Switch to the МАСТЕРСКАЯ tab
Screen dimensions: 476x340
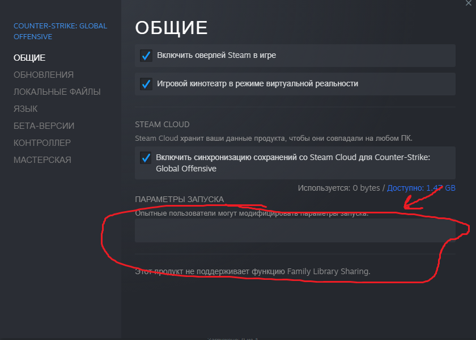pyautogui.click(x=42, y=159)
